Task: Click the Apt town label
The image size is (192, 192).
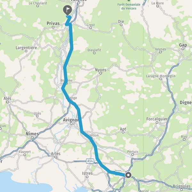Action: coord(123,129)
